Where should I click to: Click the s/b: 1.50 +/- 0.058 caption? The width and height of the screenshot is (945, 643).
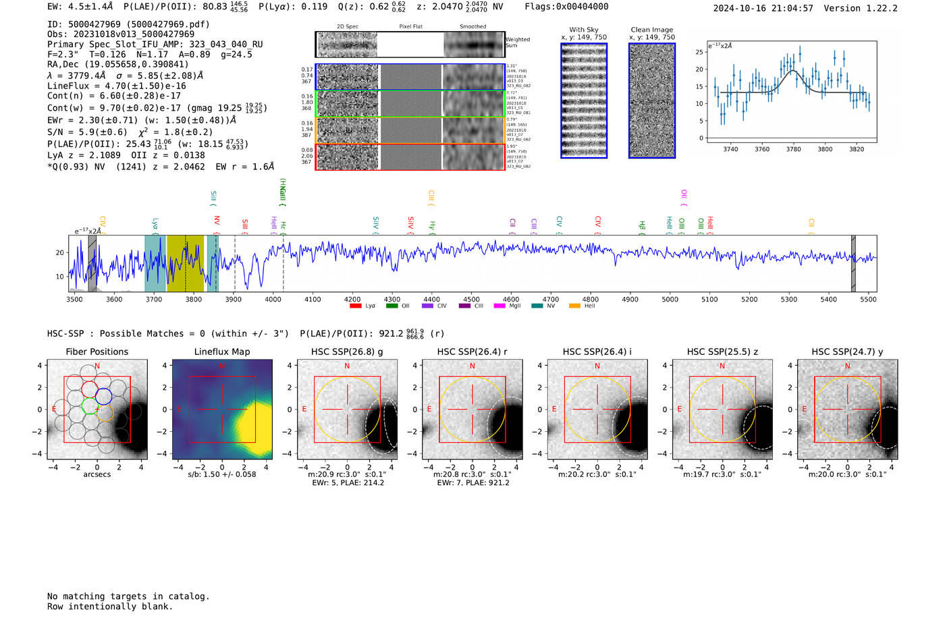(222, 474)
